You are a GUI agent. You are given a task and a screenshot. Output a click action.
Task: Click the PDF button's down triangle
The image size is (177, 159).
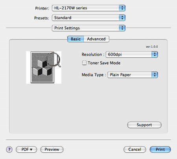click(x=31, y=150)
